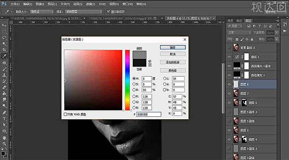The width and height of the screenshot is (289, 160).
Task: Select the S saturation radio button
Action: coord(134,84)
